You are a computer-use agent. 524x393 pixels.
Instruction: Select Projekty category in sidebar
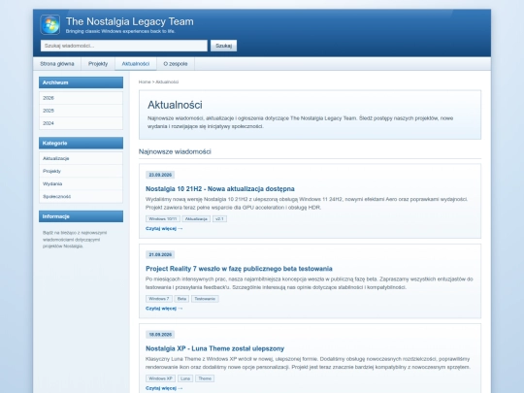pos(81,171)
